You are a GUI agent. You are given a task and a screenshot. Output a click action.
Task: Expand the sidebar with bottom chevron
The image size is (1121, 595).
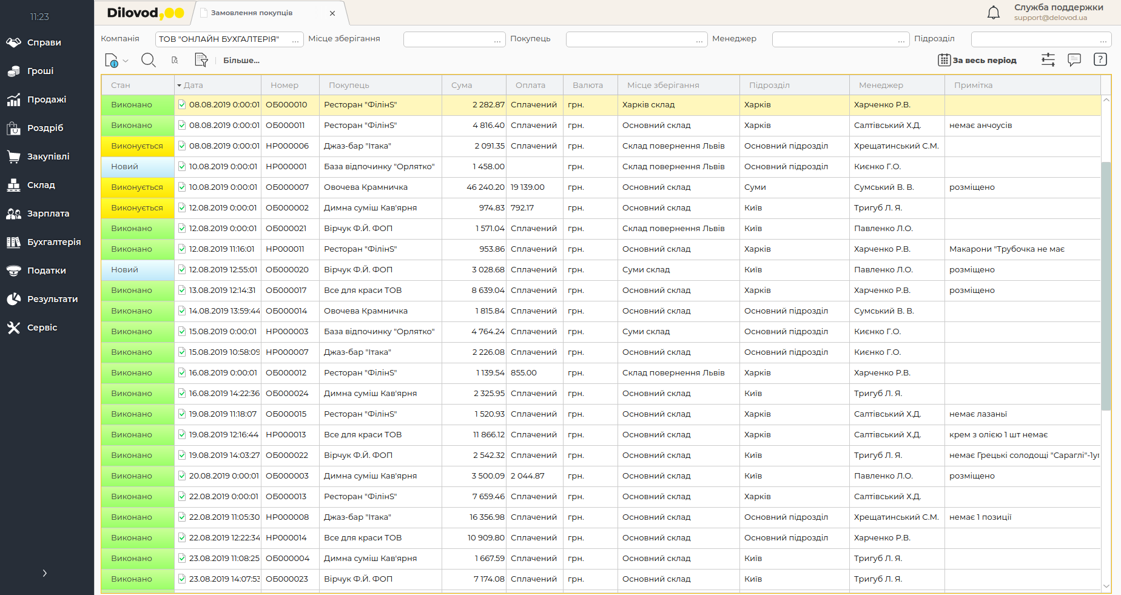click(44, 573)
